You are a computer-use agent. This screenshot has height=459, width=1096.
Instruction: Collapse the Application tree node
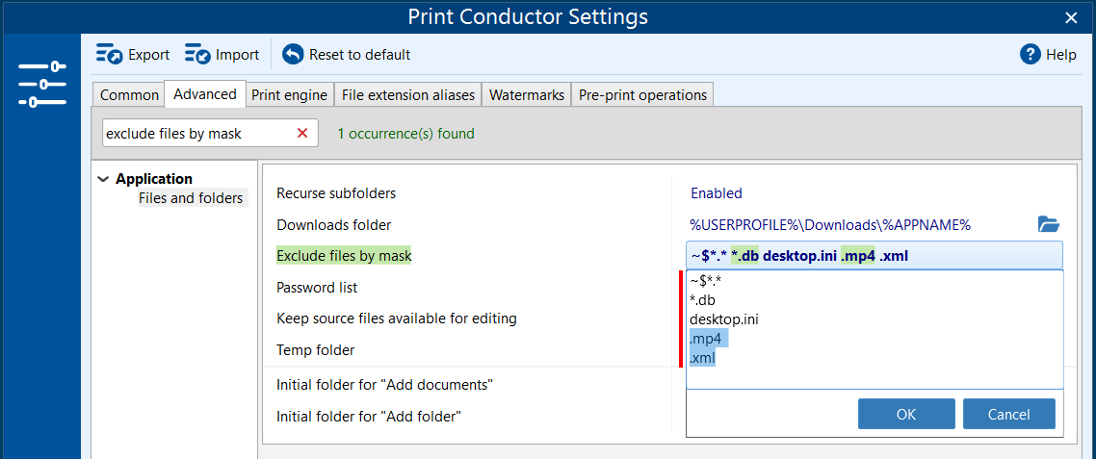point(103,179)
